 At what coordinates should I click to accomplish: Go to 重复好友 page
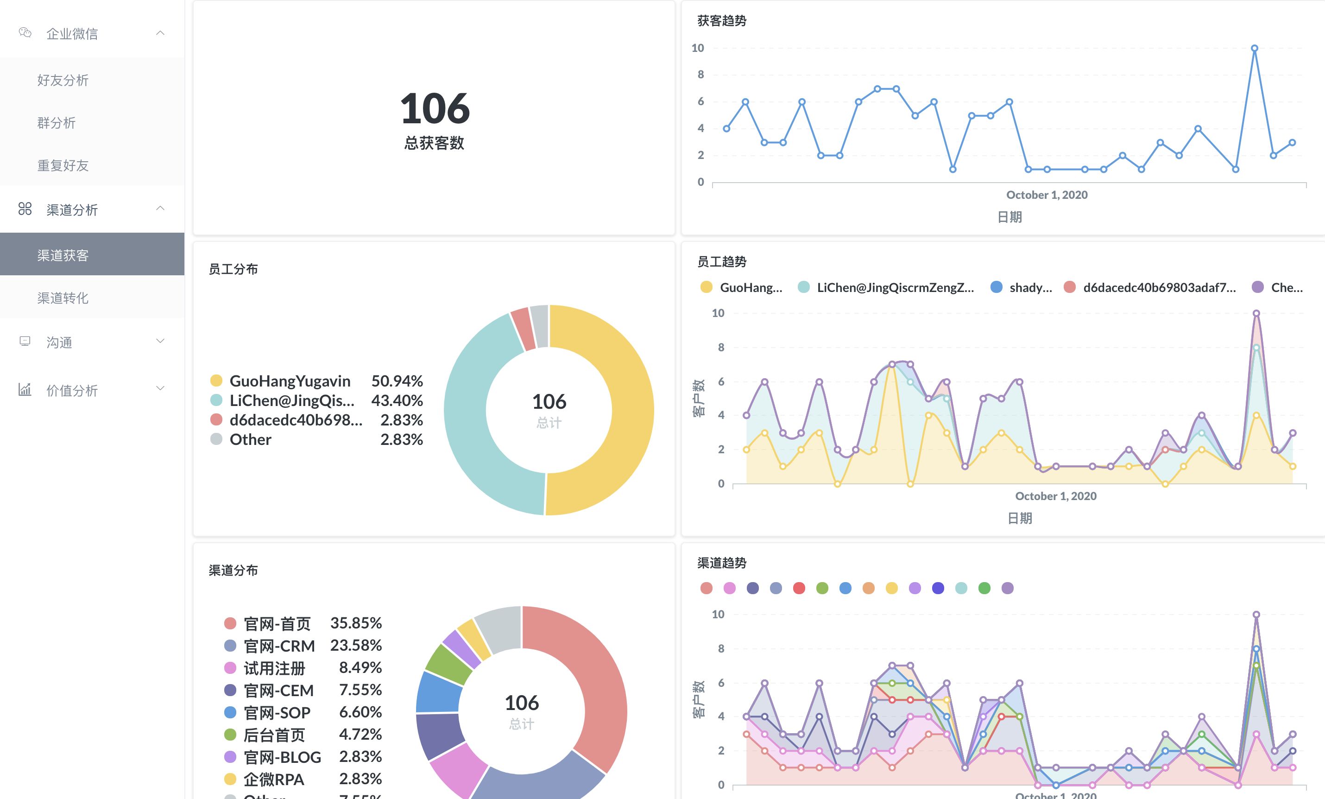click(x=63, y=165)
